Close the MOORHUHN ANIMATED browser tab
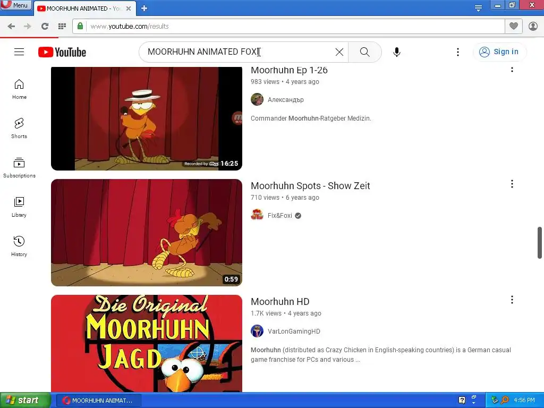The width and height of the screenshot is (544, 408). 129,8
